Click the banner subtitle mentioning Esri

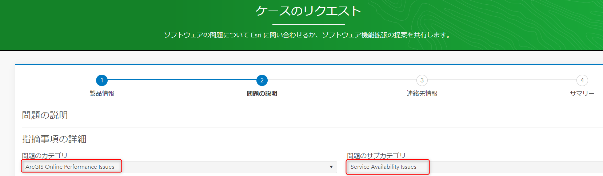(308, 35)
